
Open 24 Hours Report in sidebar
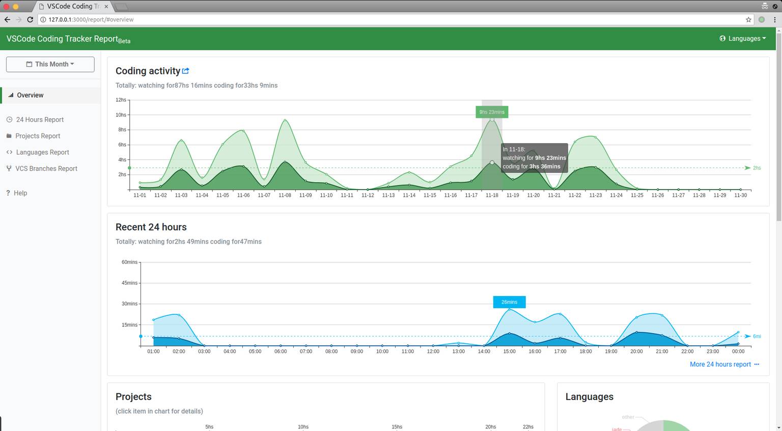(40, 120)
